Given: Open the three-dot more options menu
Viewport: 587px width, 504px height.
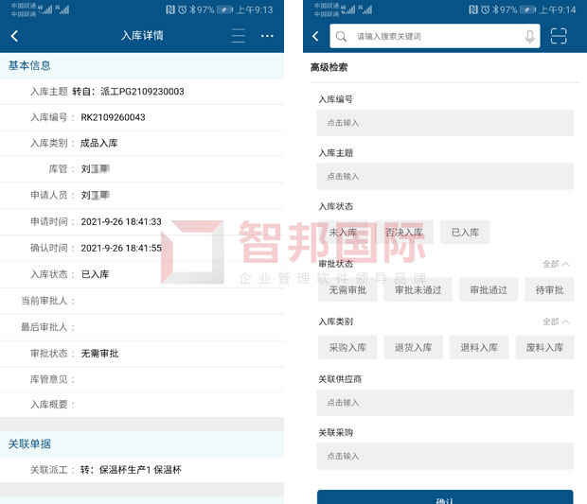Looking at the screenshot, I should click(x=267, y=36).
